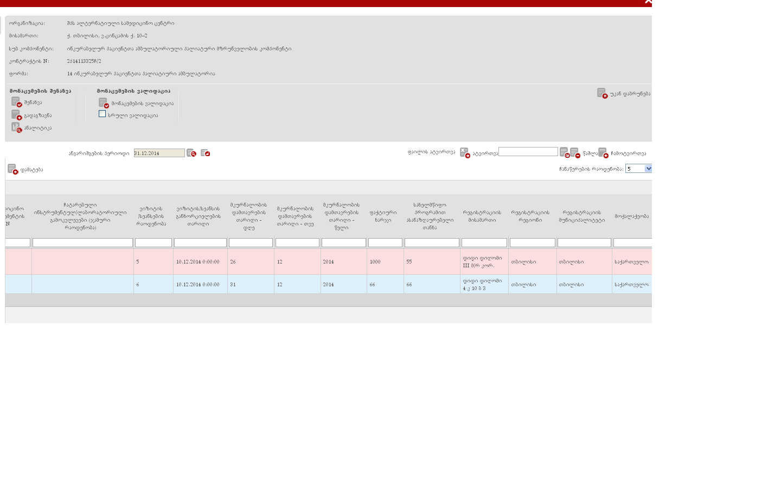Viewport: 781px width, 488px height.
Task: Click the გადაგზავნა (send) icon
Action: click(16, 115)
